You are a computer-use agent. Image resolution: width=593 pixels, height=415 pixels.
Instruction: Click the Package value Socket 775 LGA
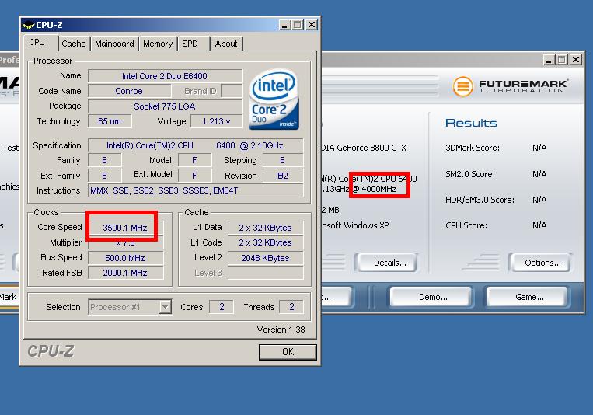166,106
